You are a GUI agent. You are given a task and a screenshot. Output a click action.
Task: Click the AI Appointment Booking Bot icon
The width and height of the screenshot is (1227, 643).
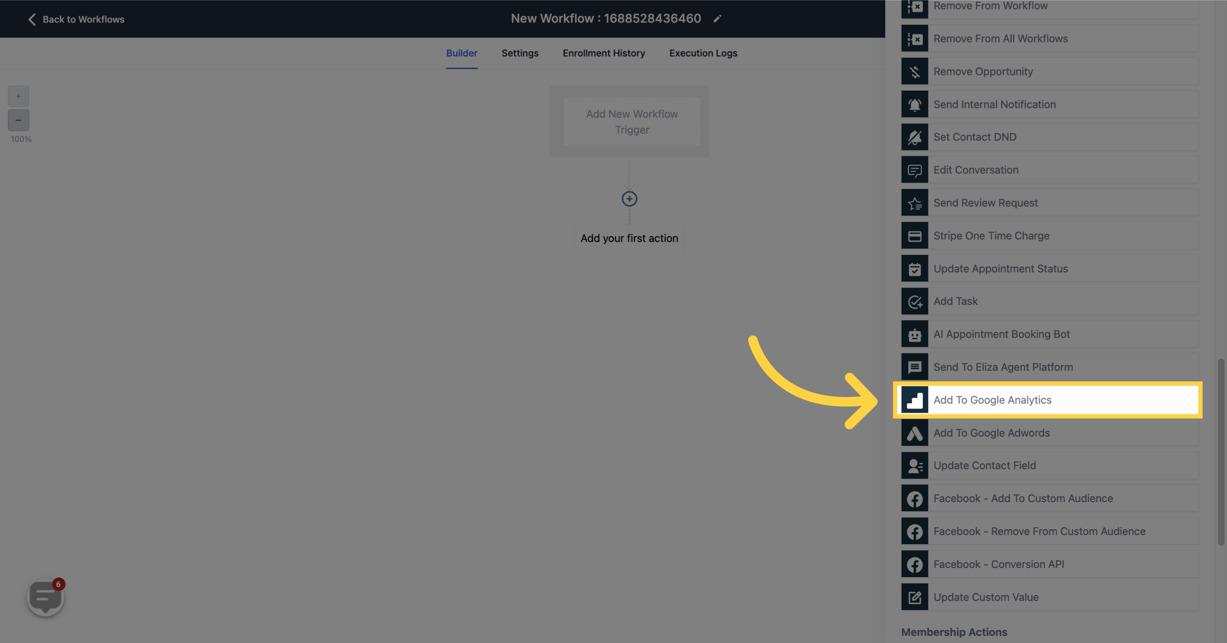click(x=915, y=333)
